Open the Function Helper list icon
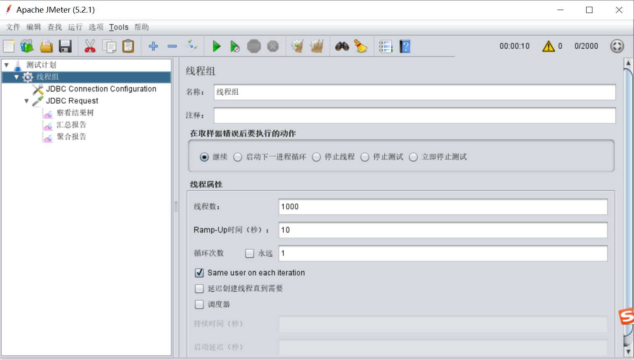634x360 pixels. [x=386, y=46]
